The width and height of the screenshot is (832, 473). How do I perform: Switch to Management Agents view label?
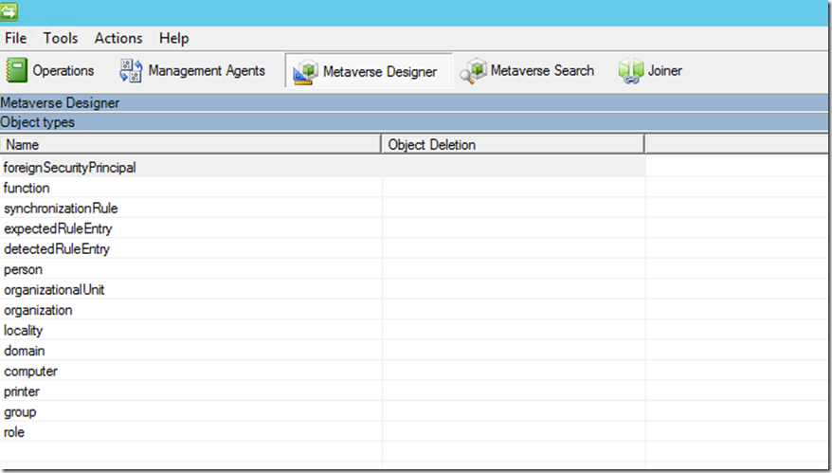207,70
